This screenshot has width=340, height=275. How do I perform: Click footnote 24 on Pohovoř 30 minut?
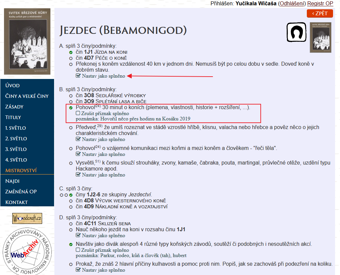(98, 106)
